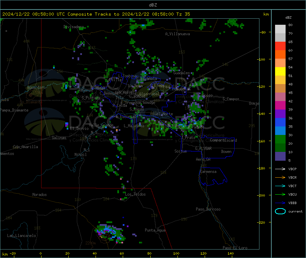This screenshot has width=306, height=258.
Task: Click the 'Aero_GA' map label
Action: [x=203, y=159]
